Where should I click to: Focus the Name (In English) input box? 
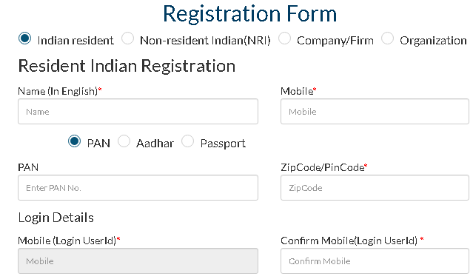click(x=138, y=111)
